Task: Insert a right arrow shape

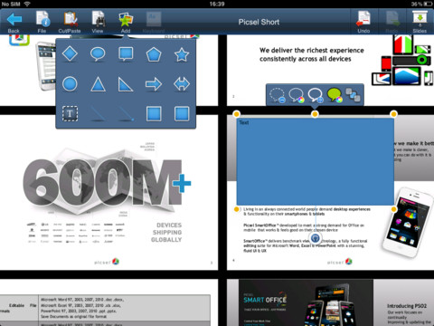Action: pos(154,84)
